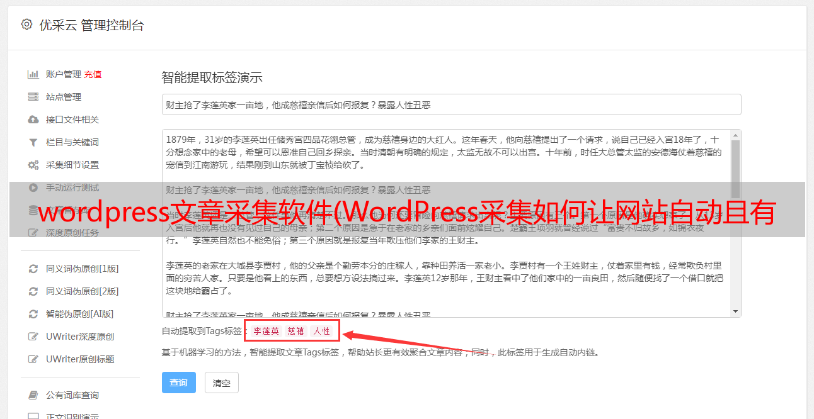Click into the article title input field

(x=451, y=104)
